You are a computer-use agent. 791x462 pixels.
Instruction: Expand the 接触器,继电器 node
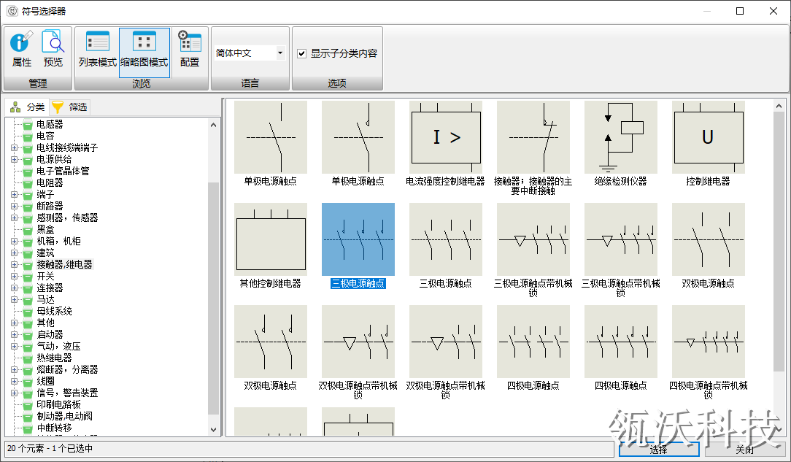click(14, 265)
